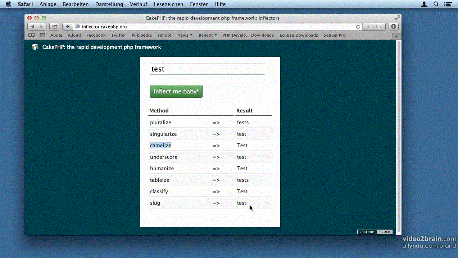
Task: Open the Wikipedia bookmark
Action: click(x=141, y=35)
